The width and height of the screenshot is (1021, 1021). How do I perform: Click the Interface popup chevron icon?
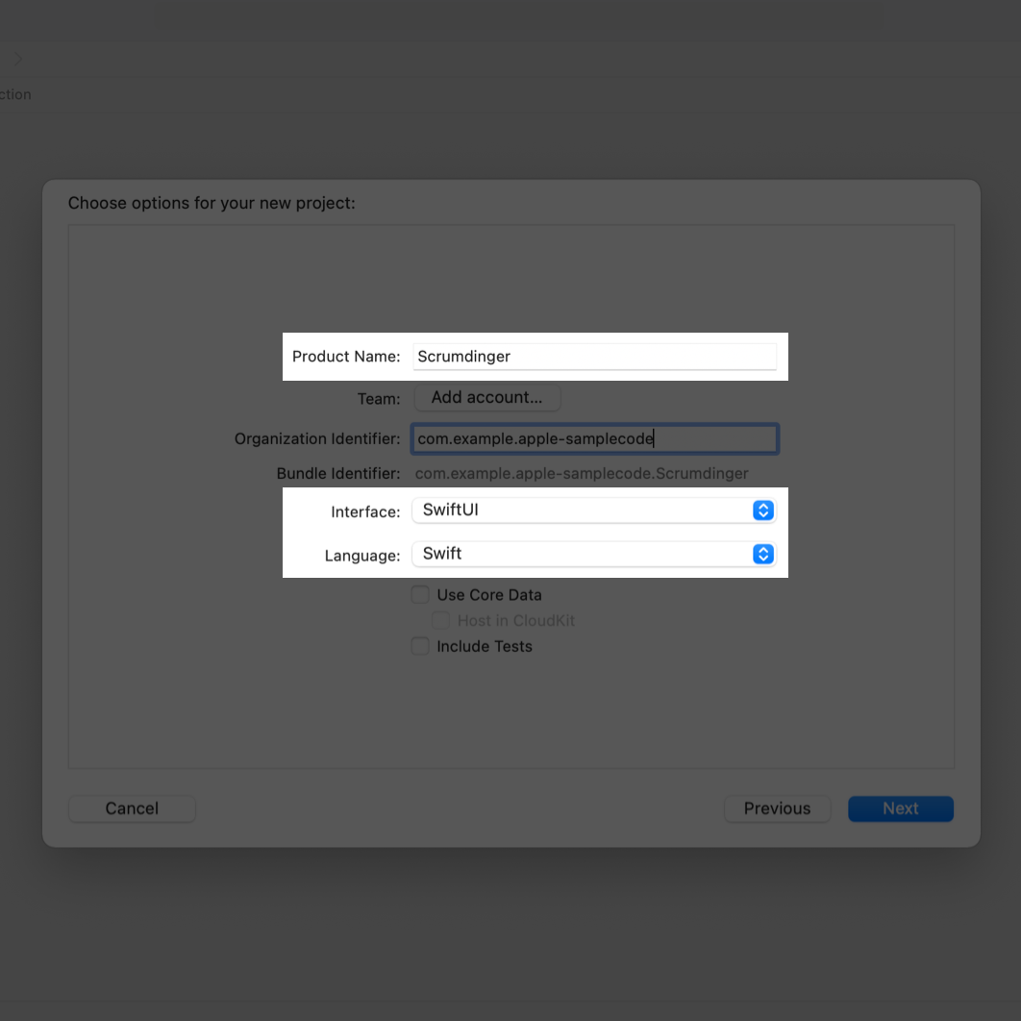pyautogui.click(x=762, y=510)
